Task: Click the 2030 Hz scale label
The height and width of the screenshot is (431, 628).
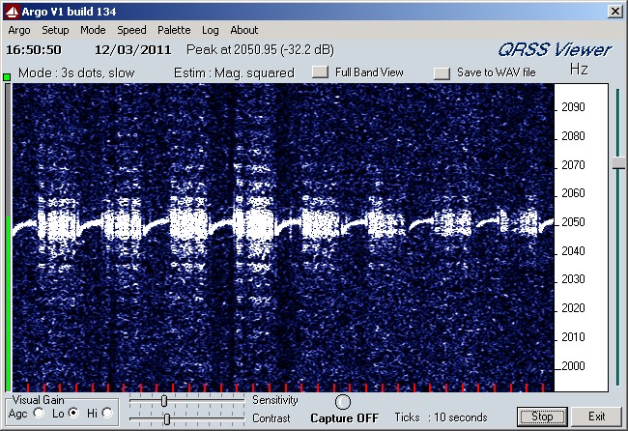Action: pyautogui.click(x=573, y=278)
